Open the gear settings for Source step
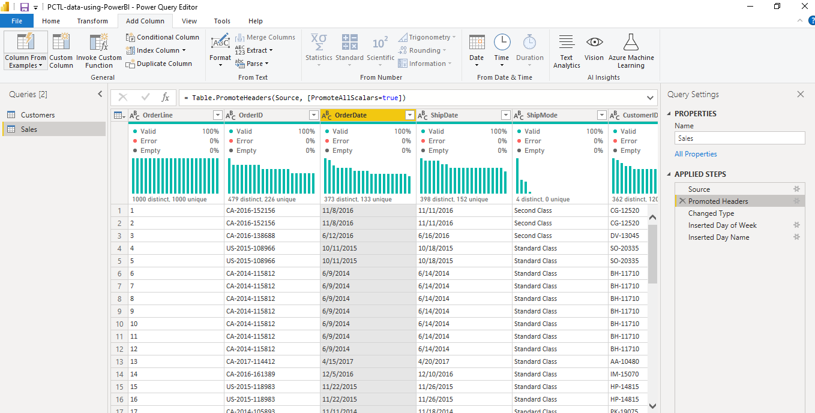This screenshot has width=815, height=413. (x=797, y=189)
